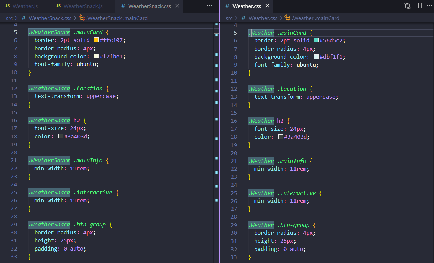
Task: Open more actions menu in left editor group
Action: 210,6
